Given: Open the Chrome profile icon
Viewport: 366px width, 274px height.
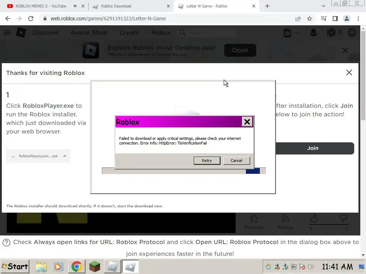Looking at the screenshot, I should click(347, 19).
